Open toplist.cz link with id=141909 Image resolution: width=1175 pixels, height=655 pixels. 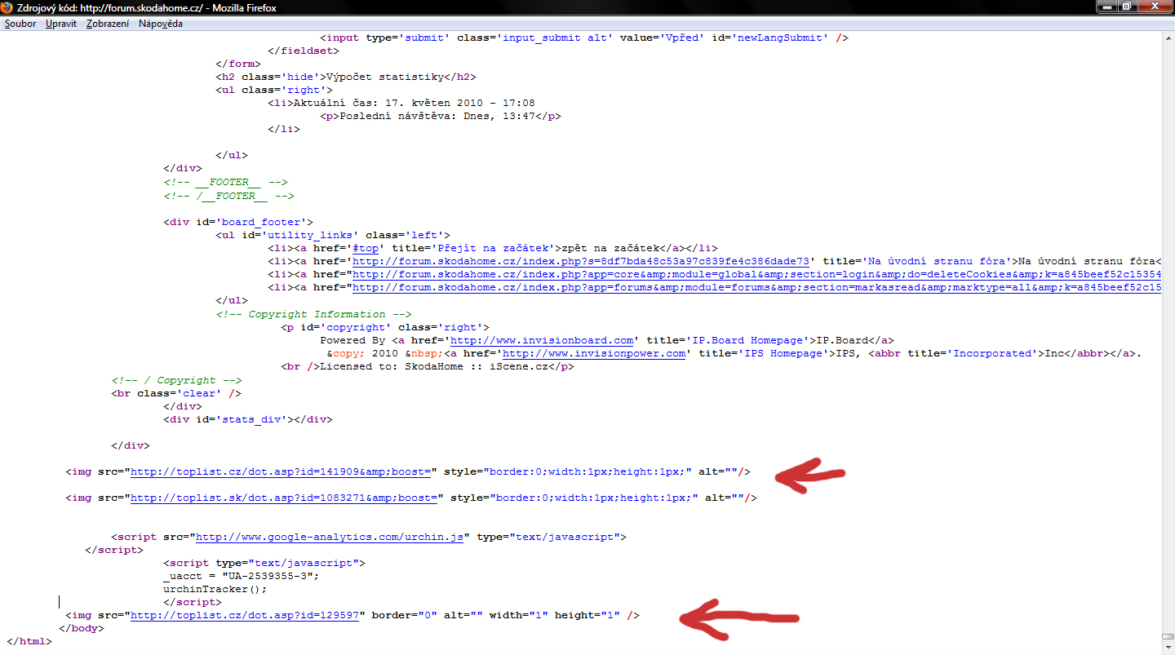(285, 471)
